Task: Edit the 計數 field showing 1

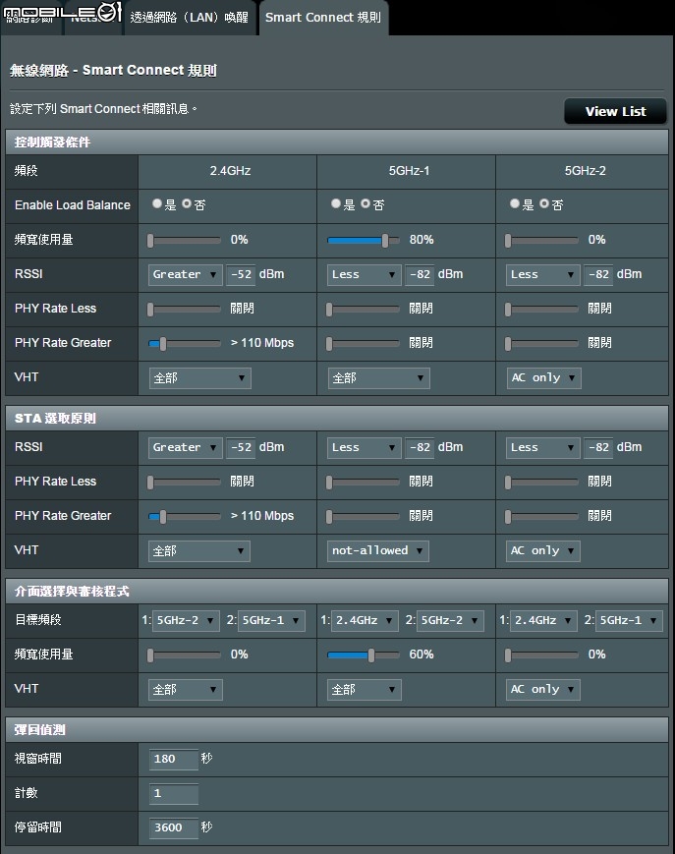Action: coord(174,793)
